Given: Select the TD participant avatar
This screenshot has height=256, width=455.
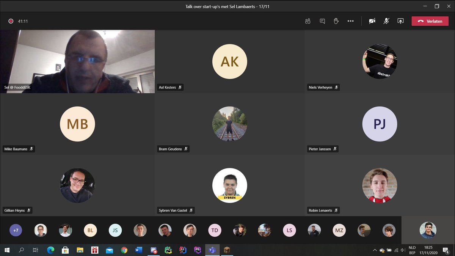Looking at the screenshot, I should (215, 230).
